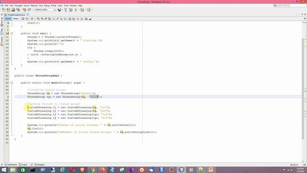Open the Projects side panel tab
The image size is (307, 173).
(2, 41)
